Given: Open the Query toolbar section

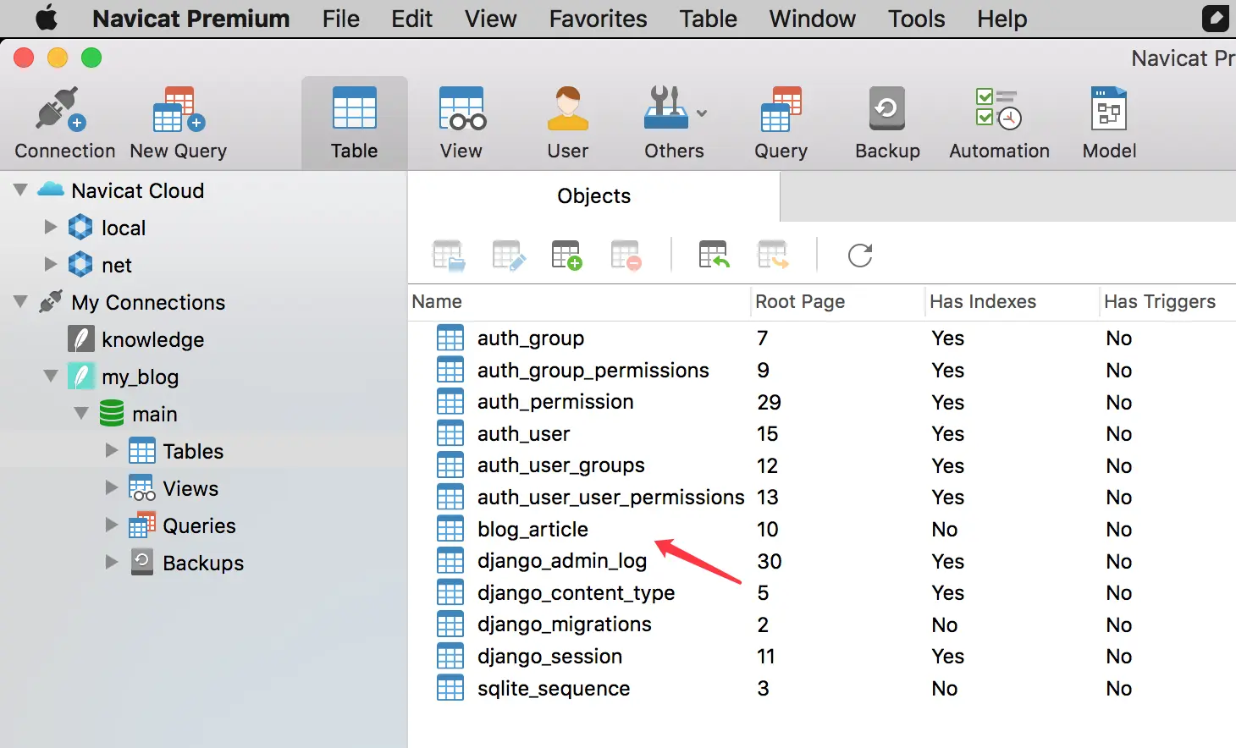Looking at the screenshot, I should point(781,124).
